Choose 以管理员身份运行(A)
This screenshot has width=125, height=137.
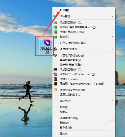tap(72, 55)
